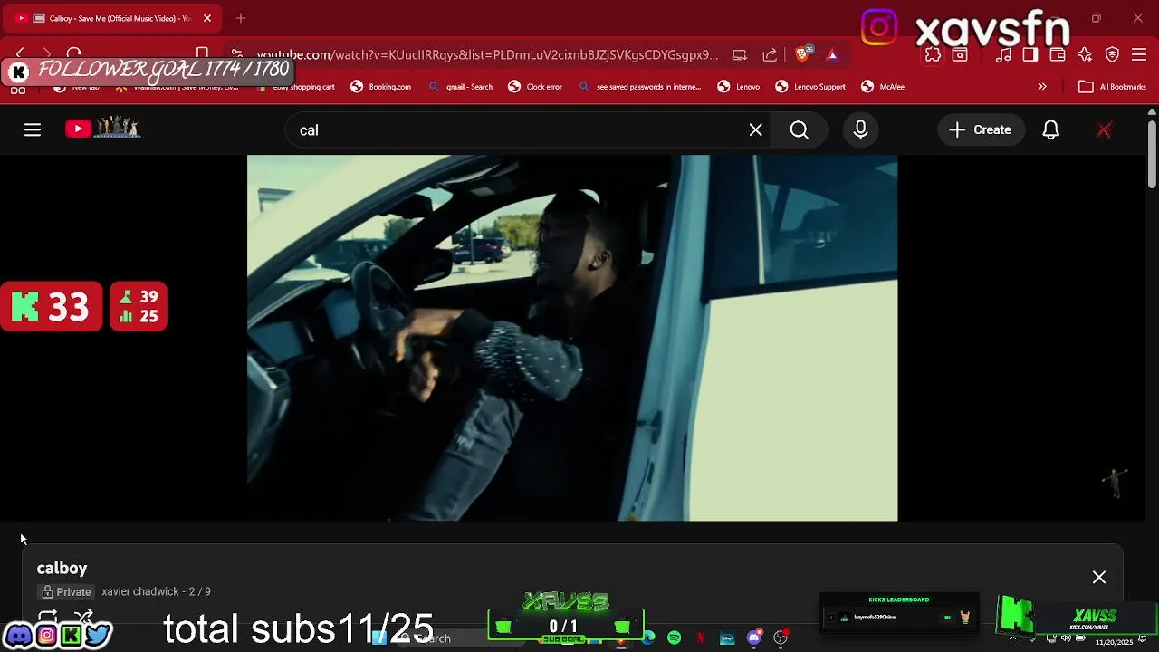Viewport: 1159px width, 652px height.
Task: Toggle shuffle playlist in calboy panel
Action: point(83,617)
